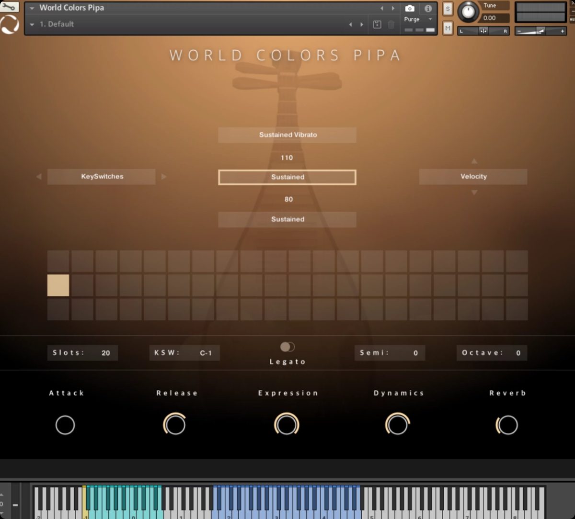Click the Reverb knob
This screenshot has height=519, width=575.
tap(507, 425)
